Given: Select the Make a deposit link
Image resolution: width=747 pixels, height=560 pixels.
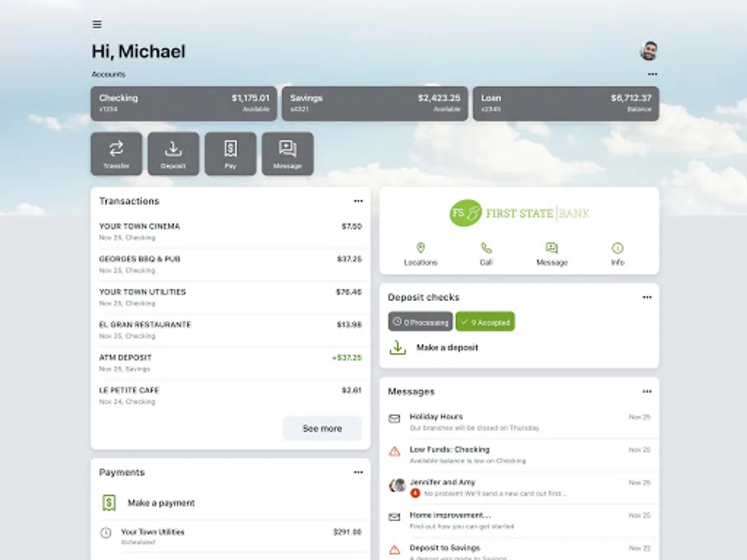Looking at the screenshot, I should 448,348.
